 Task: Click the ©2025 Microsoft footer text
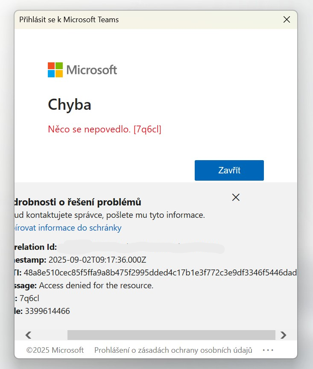click(x=55, y=350)
